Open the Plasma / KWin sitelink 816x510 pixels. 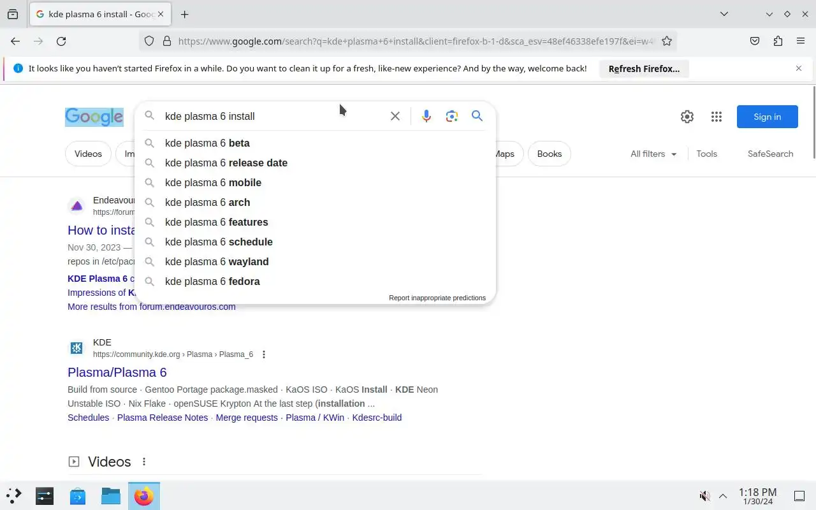pyautogui.click(x=315, y=418)
